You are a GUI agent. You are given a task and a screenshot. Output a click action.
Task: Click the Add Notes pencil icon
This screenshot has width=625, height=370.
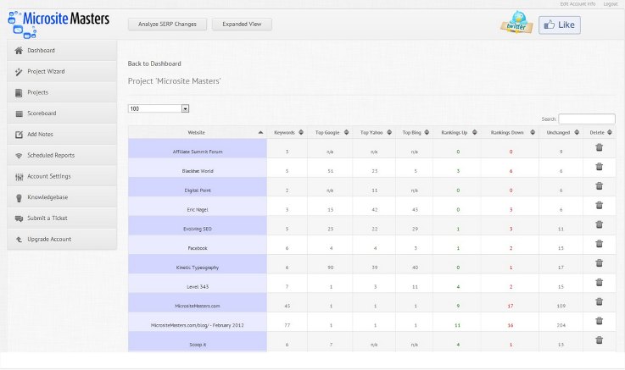pos(19,135)
